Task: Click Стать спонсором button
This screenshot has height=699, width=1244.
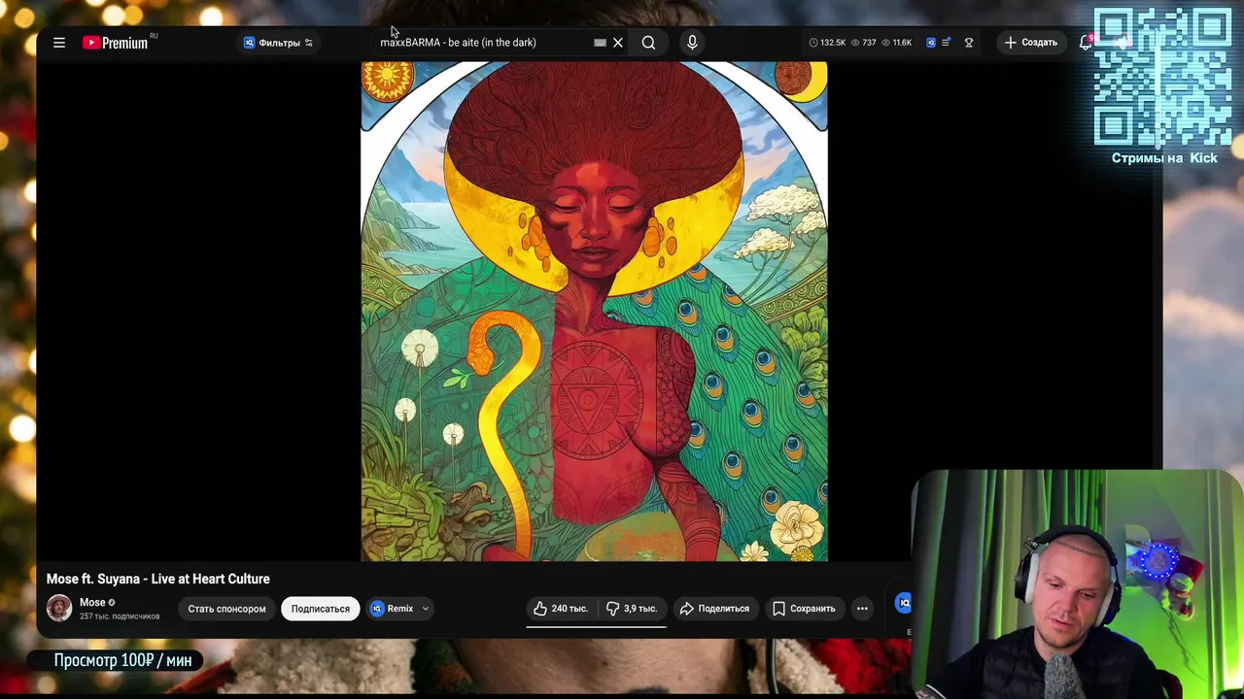Action: [226, 609]
